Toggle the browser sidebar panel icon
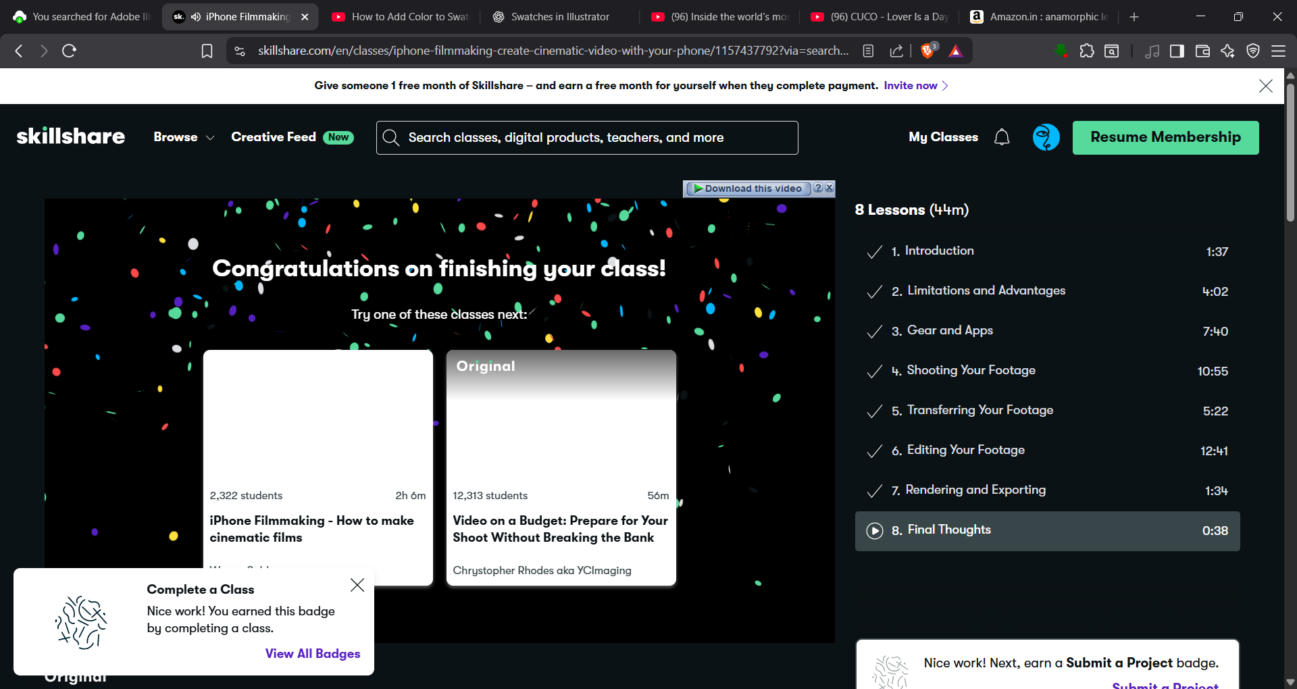The height and width of the screenshot is (689, 1297). point(1177,51)
